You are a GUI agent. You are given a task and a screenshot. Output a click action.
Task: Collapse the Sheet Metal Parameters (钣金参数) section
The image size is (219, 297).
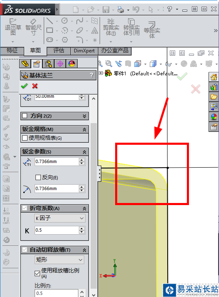(85, 152)
